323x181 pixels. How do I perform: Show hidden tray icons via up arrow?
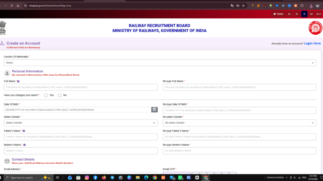pyautogui.click(x=286, y=178)
